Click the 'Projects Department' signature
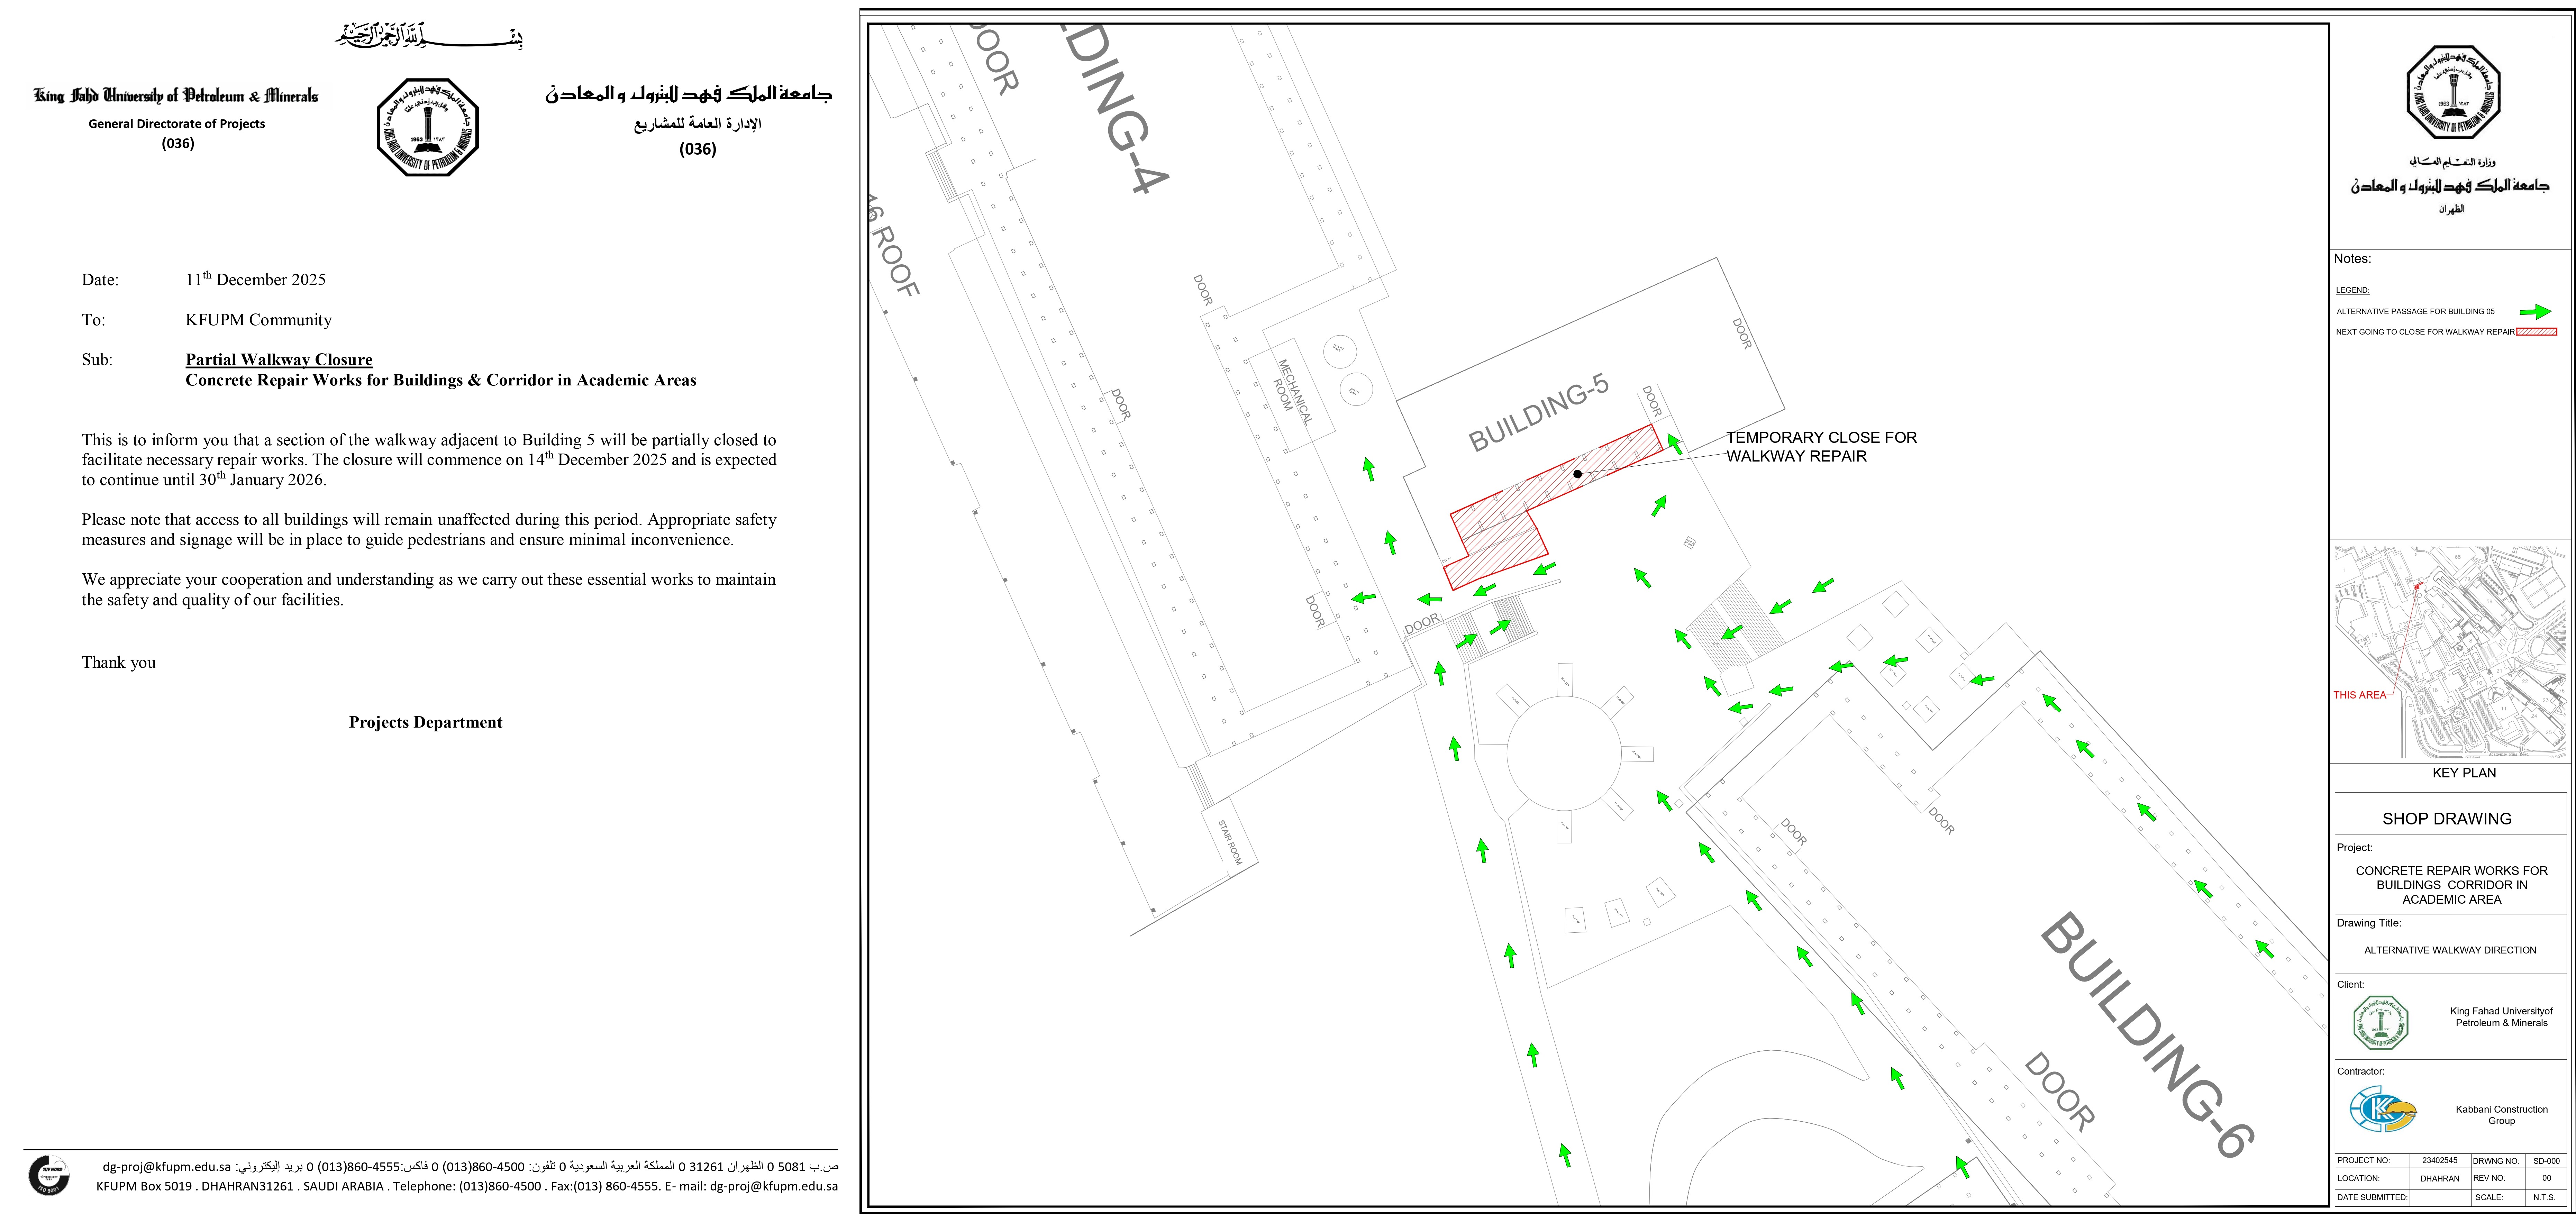The image size is (2576, 1214). click(426, 722)
